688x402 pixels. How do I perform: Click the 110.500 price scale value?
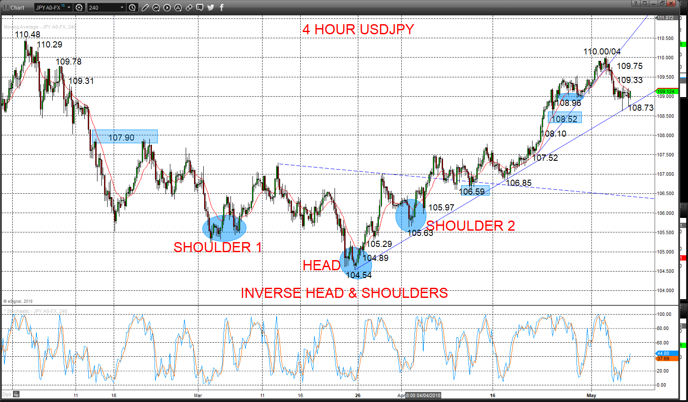665,38
